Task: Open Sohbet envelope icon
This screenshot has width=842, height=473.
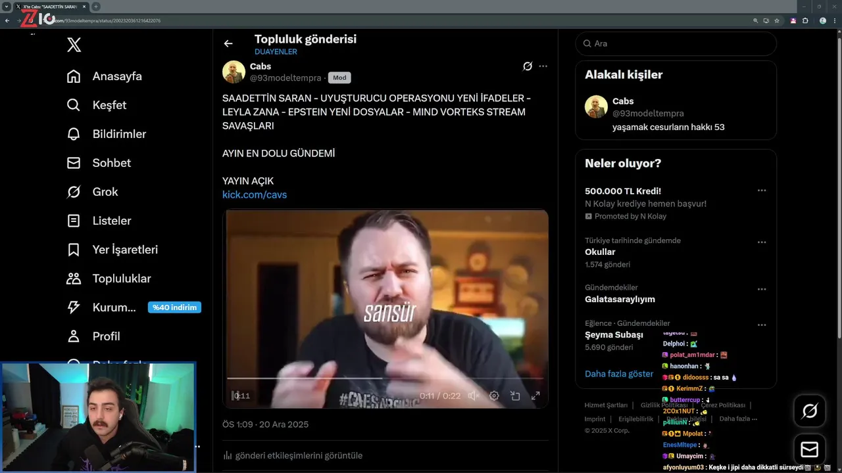Action: coord(74,163)
